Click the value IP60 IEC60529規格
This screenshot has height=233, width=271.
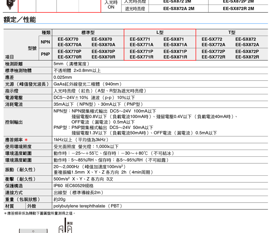click(73, 186)
